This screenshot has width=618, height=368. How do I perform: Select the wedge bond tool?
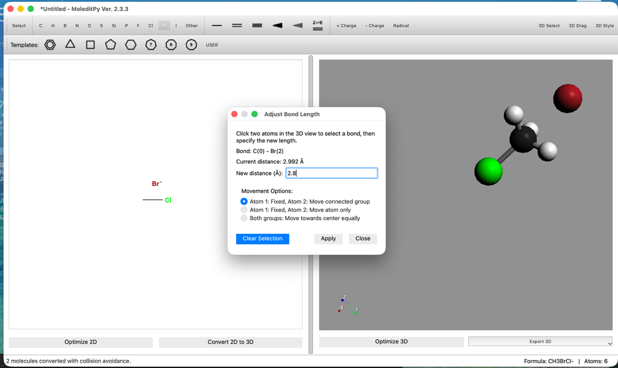pos(277,26)
